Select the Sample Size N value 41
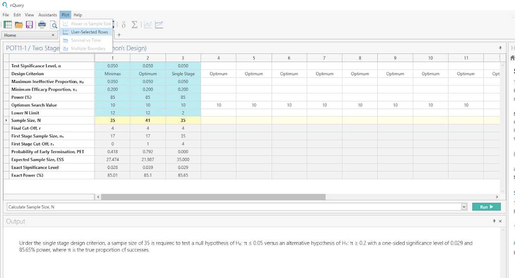 click(148, 121)
